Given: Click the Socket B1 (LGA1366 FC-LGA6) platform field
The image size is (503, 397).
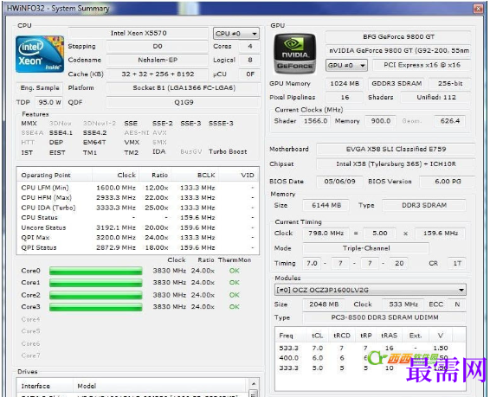Looking at the screenshot, I should pos(184,88).
